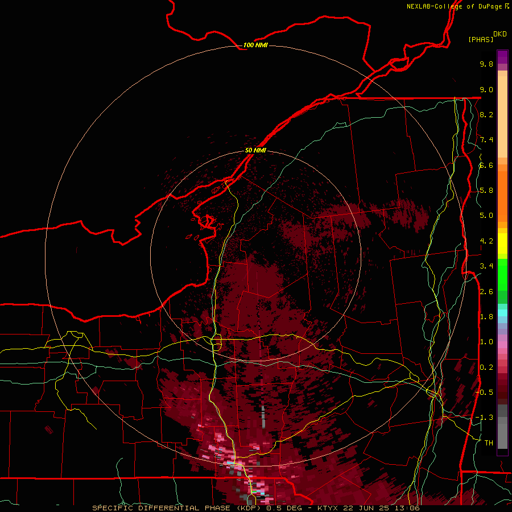512x512 pixels.
Task: Click the 7.4 scale value
Action: [486, 140]
